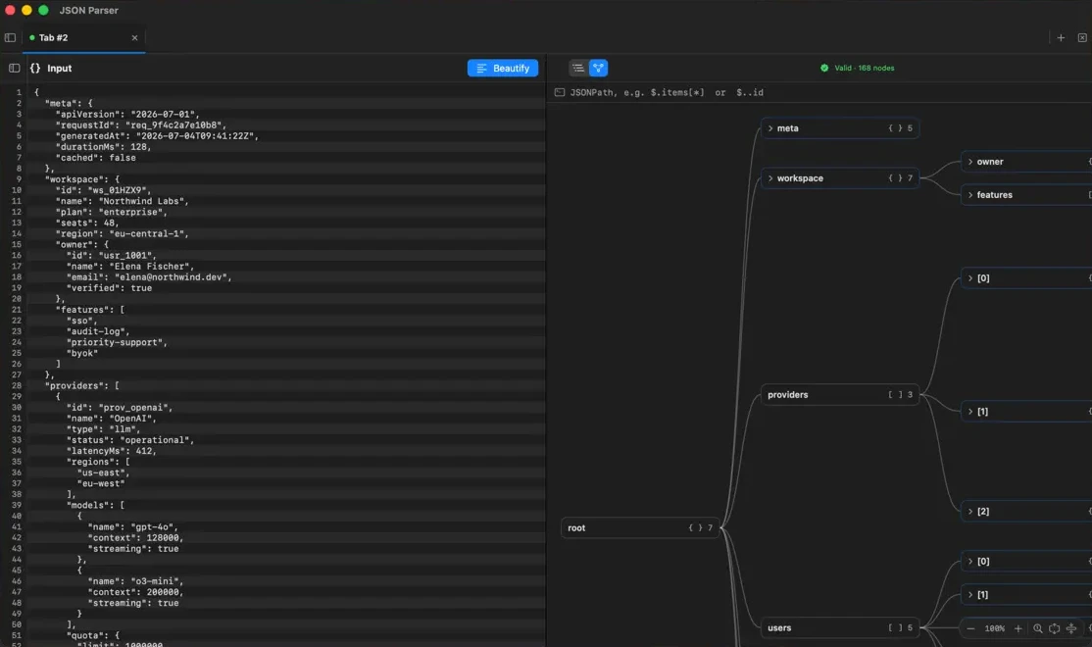Expand the users [0] node chevron
Viewport: 1092px width, 647px height.
tap(970, 562)
